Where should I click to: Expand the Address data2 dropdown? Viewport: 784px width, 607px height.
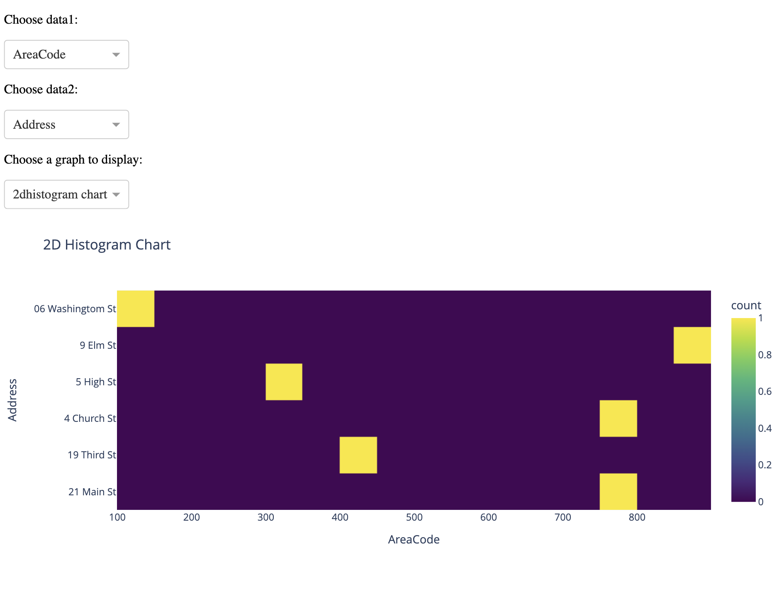point(66,125)
